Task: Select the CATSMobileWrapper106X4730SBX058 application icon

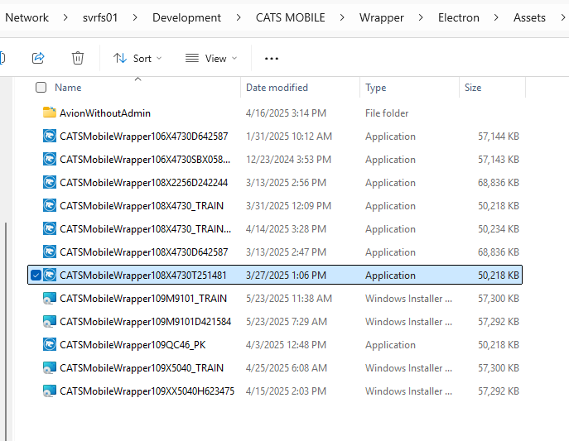Action: coord(50,160)
